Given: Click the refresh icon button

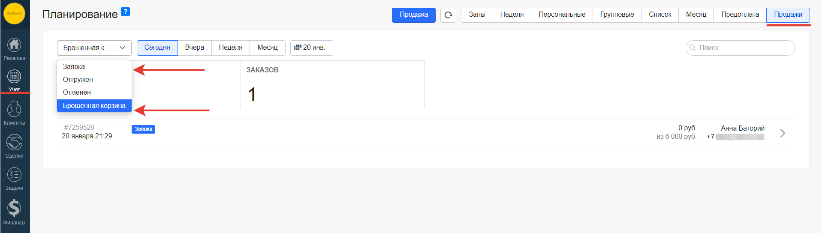Looking at the screenshot, I should tap(448, 15).
